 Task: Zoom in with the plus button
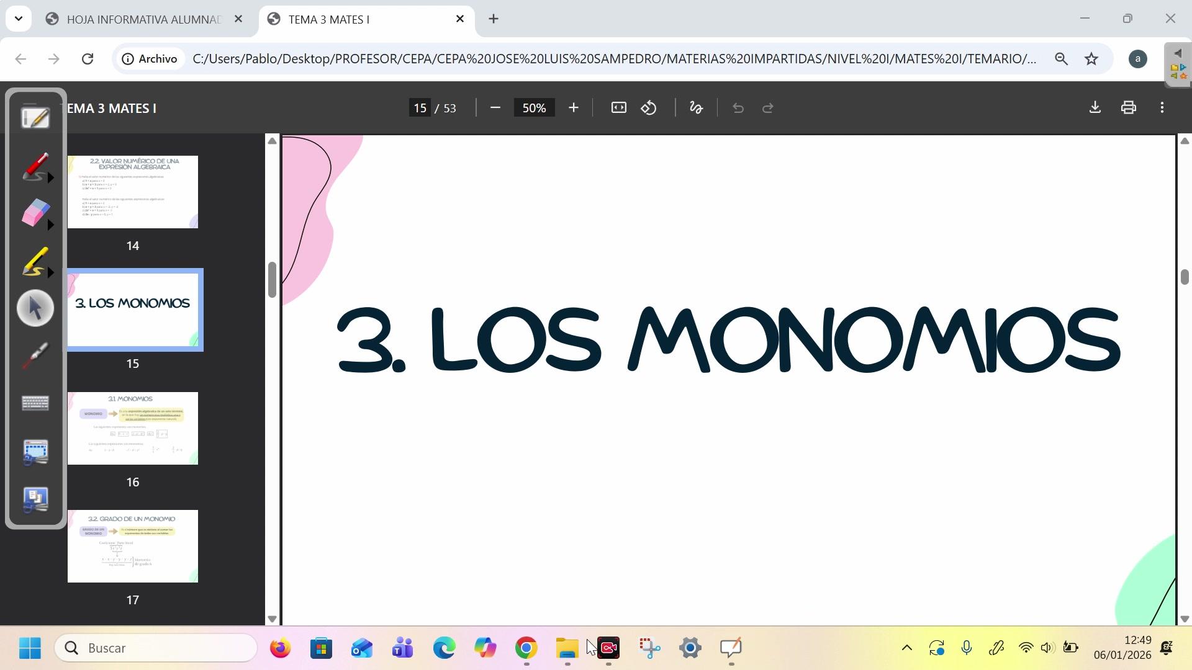[x=573, y=108]
